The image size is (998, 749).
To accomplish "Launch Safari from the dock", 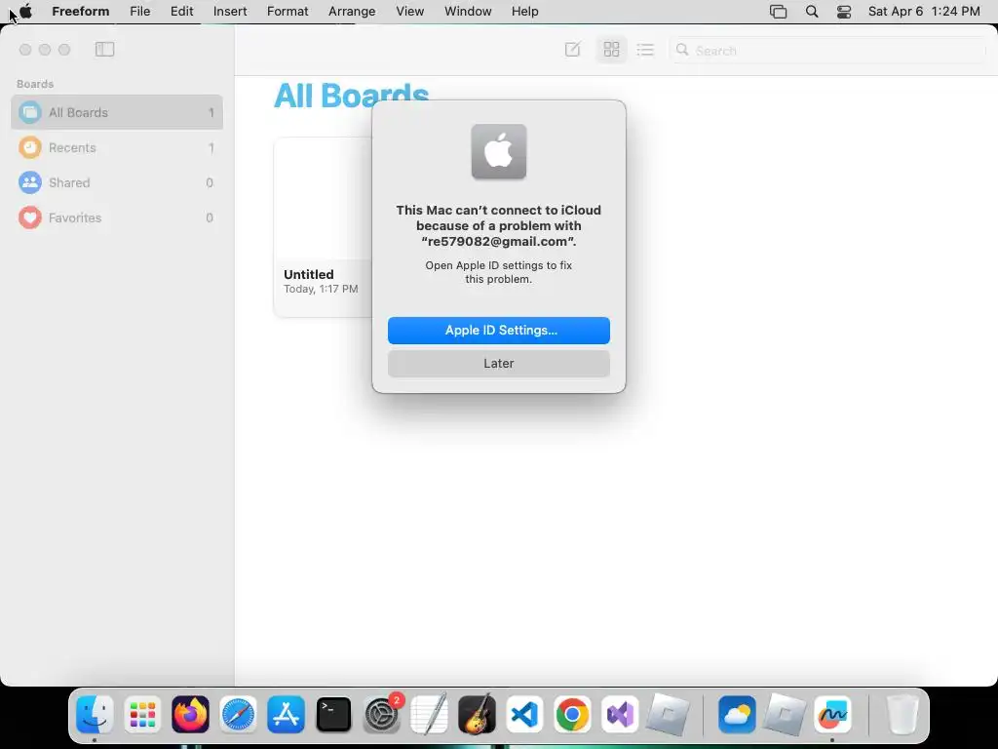I will coord(238,714).
